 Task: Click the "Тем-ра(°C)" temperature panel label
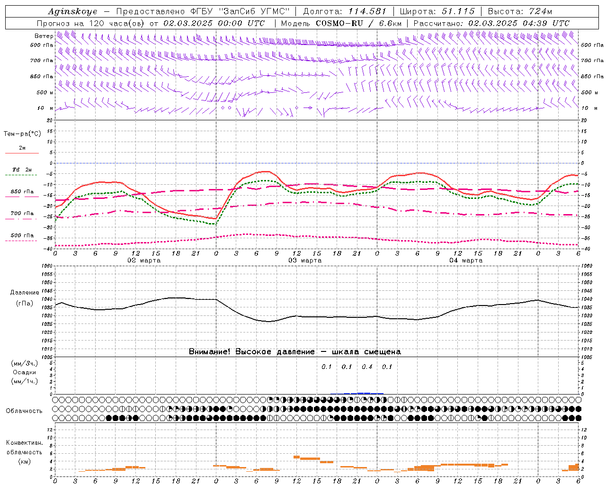click(x=22, y=134)
